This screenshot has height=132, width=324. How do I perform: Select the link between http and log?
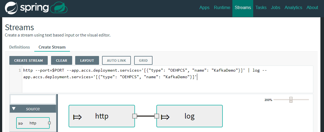146,116
